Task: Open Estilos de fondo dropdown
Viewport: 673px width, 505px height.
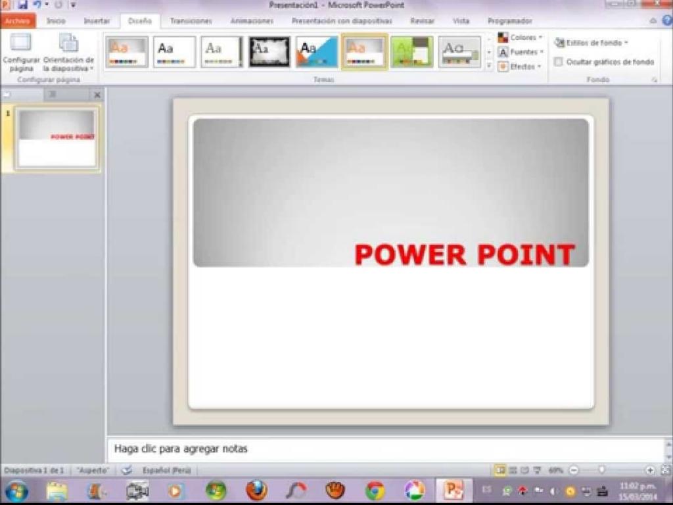Action: click(591, 43)
